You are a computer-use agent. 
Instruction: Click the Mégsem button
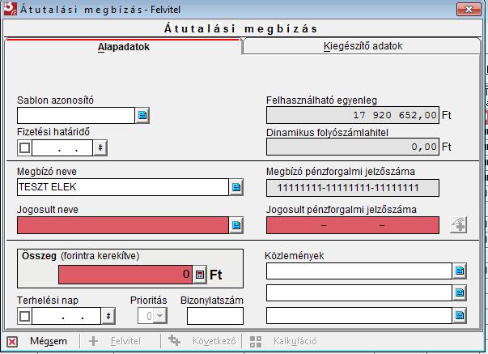point(49,341)
